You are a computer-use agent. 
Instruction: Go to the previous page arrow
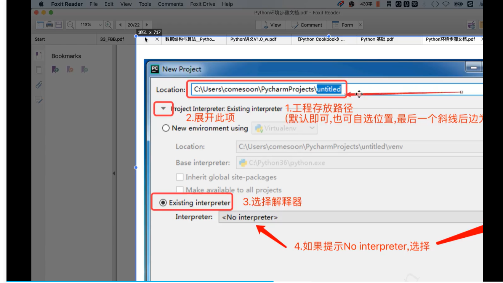120,25
